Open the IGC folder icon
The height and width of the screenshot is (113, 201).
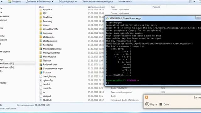pos(41,13)
